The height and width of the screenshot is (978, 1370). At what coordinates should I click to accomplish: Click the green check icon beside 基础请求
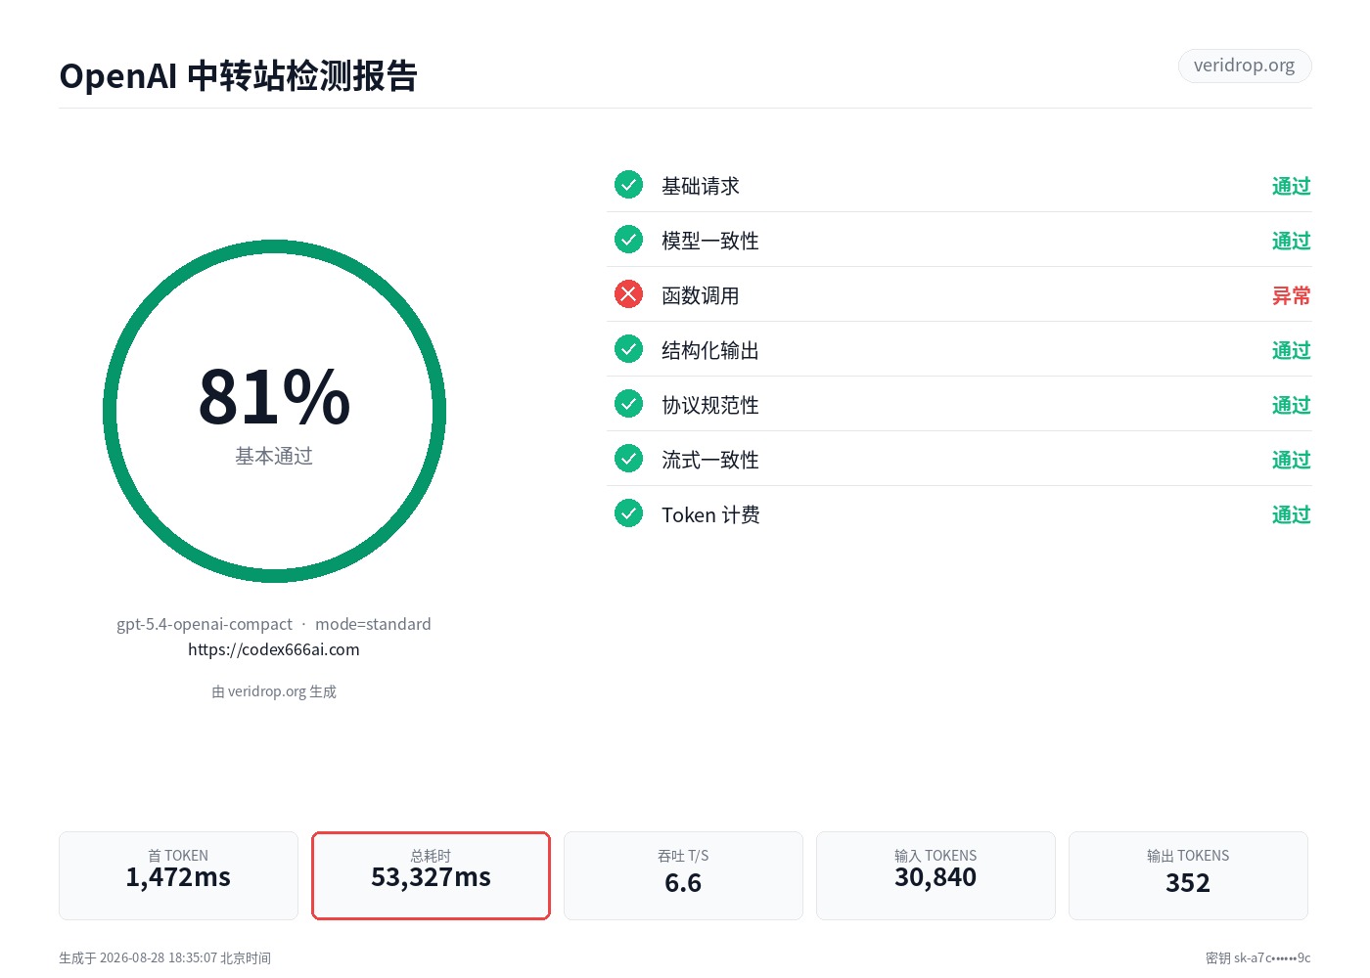(628, 185)
